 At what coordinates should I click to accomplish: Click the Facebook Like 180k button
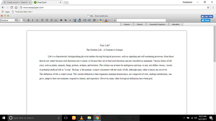(x=207, y=16)
